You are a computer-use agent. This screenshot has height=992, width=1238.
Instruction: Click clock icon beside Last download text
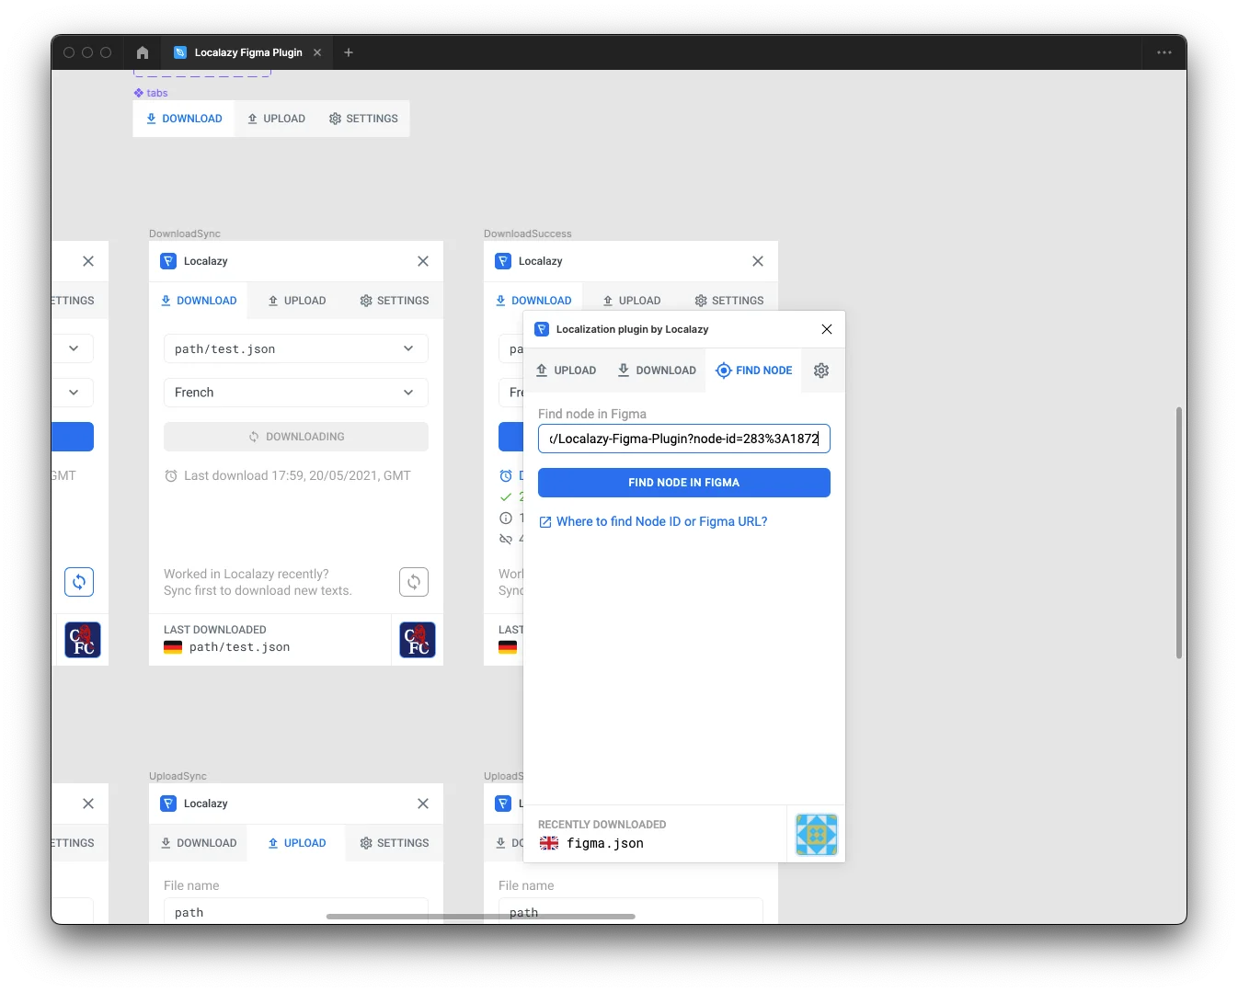pos(171,475)
